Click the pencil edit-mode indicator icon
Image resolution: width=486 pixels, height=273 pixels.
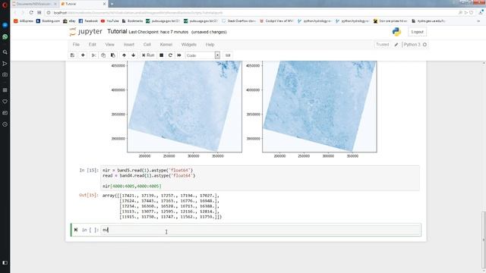(x=396, y=45)
